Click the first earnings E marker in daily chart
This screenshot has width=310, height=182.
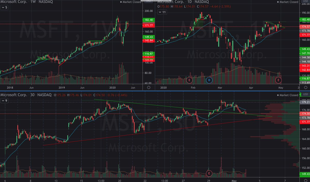pyautogui.click(x=189, y=80)
